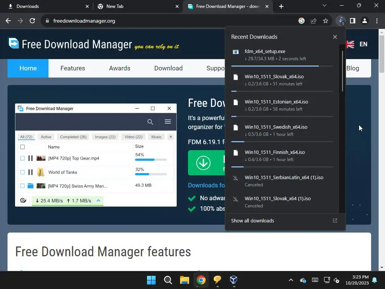This screenshot has width=385, height=289.
Task: Click canceled icon for SerbianLatin_x64 (1).iso
Action: click(236, 178)
